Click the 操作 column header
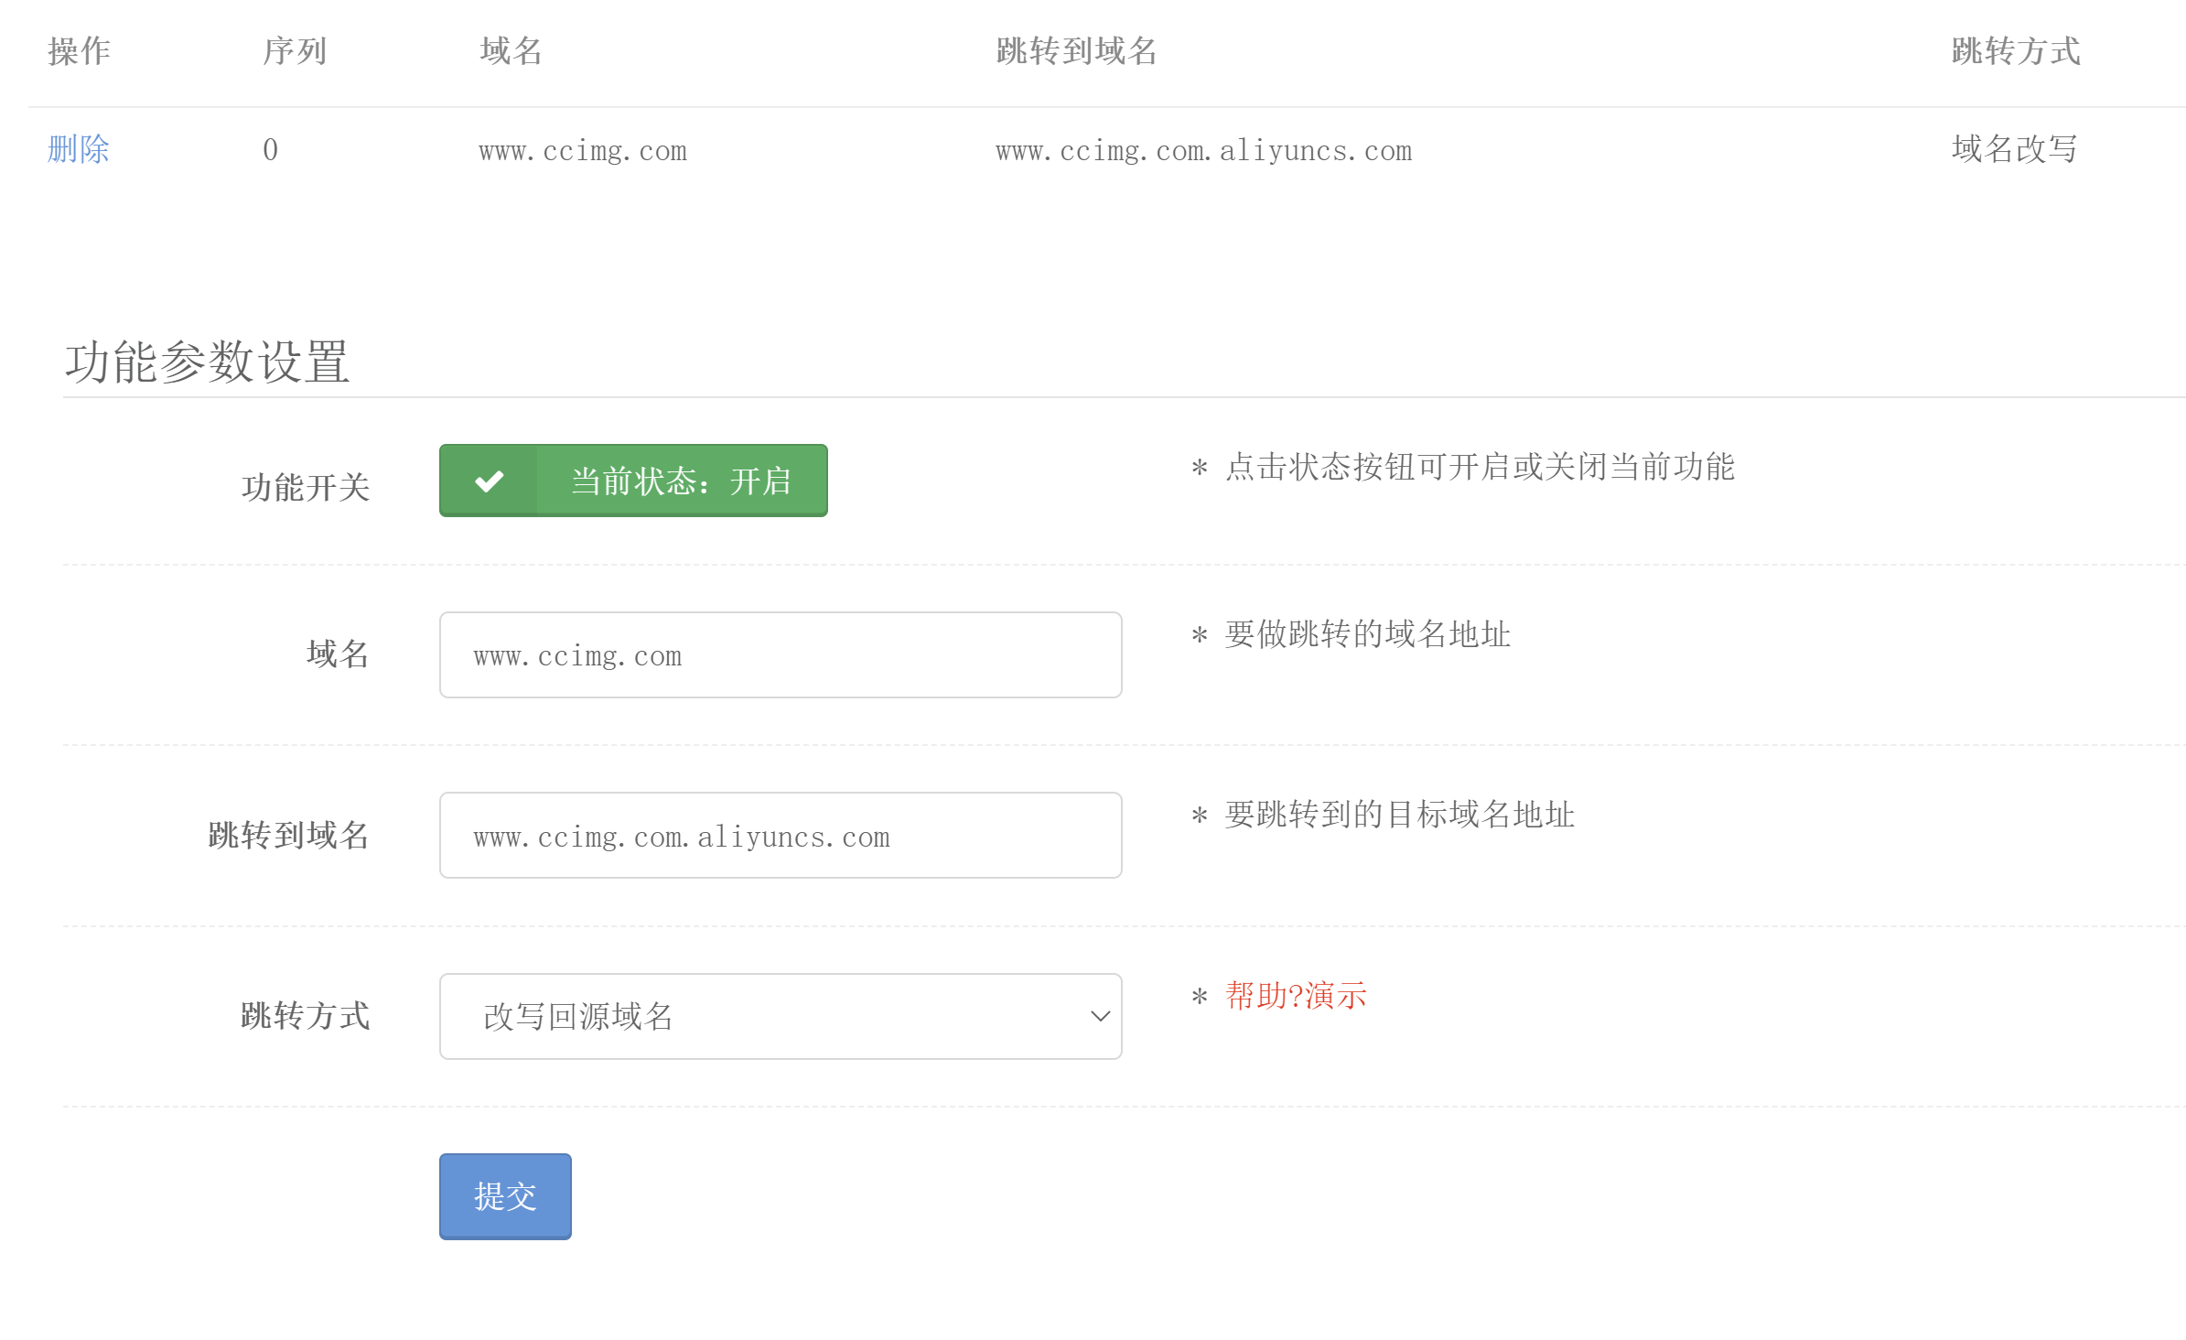Screen dimensions: 2186x1340 (x=80, y=51)
